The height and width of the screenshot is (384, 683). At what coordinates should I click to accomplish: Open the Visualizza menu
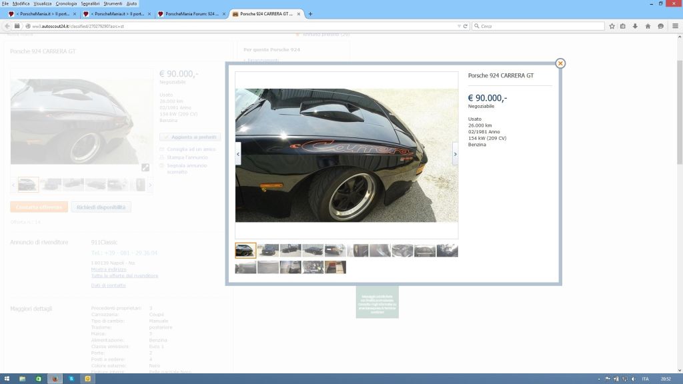coord(43,3)
